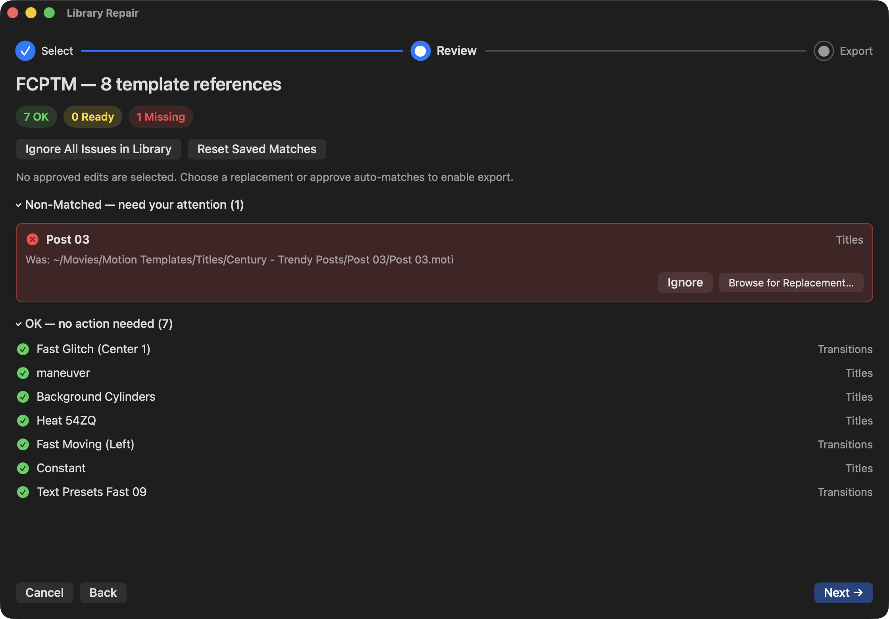
Task: Click green check icon beside Heat 54ZQ
Action: [x=23, y=421]
